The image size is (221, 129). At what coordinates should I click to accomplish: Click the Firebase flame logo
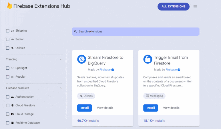tap(10, 6)
